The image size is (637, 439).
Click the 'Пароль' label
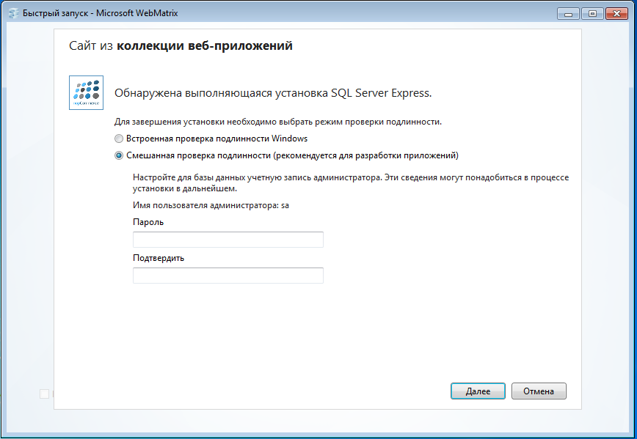(x=148, y=222)
